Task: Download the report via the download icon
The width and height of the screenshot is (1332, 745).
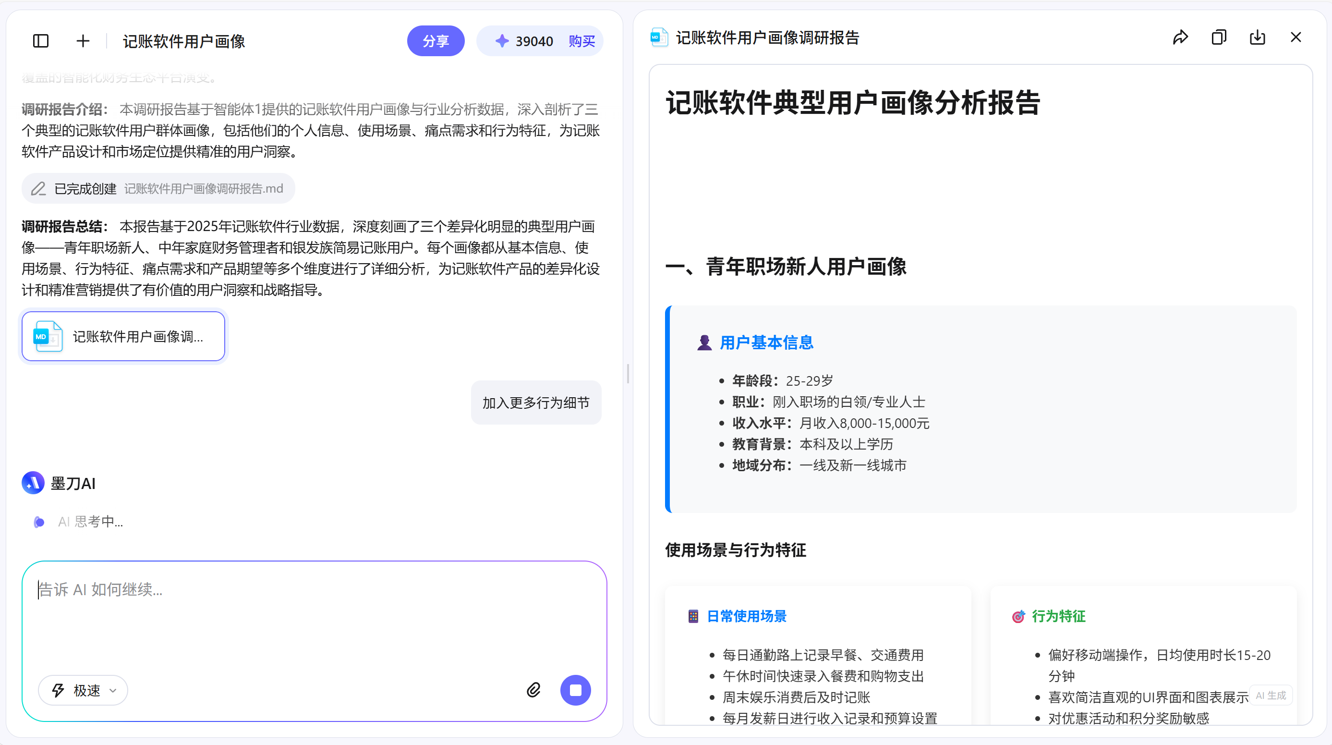Action: click(x=1258, y=37)
